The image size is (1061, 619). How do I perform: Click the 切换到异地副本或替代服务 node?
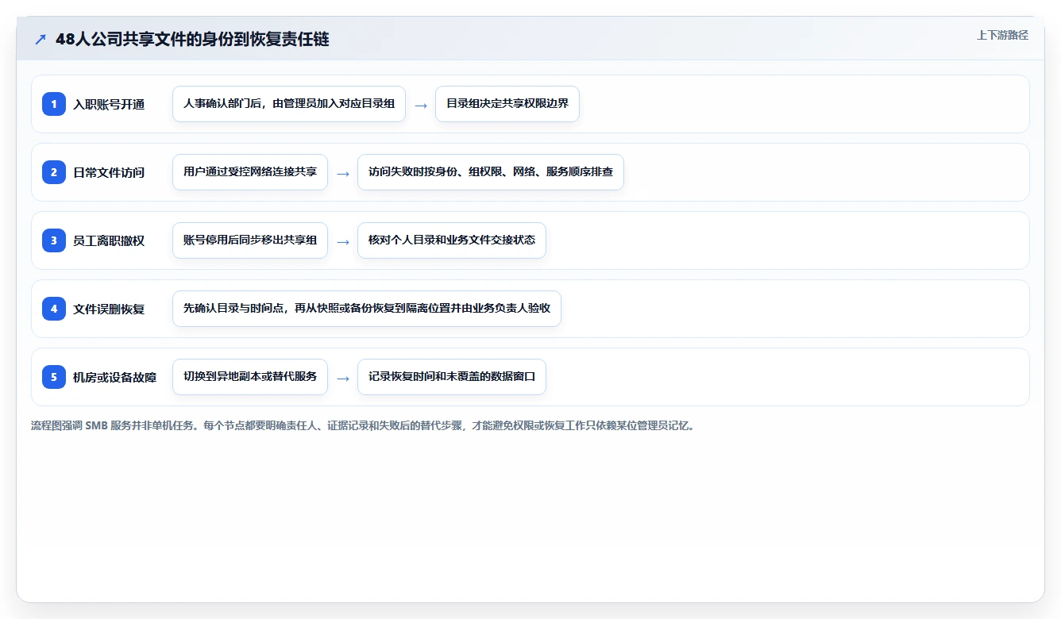pyautogui.click(x=250, y=377)
